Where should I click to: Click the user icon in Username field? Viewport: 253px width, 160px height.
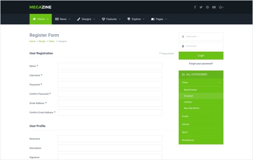(x=183, y=36)
